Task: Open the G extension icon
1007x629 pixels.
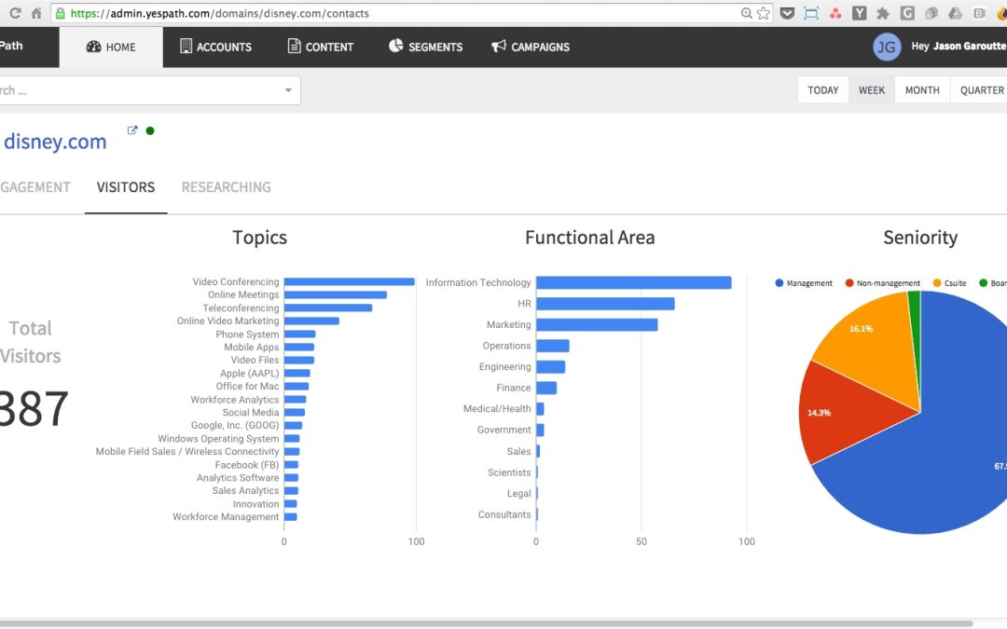Action: [907, 13]
